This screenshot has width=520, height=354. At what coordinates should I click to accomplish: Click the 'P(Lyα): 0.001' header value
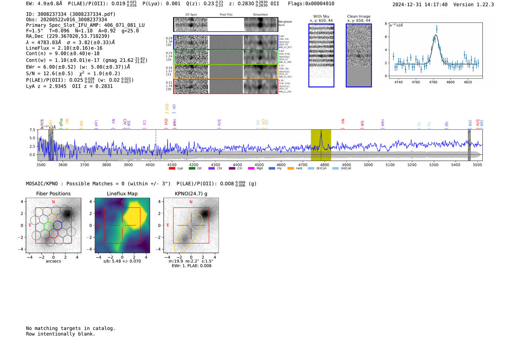pos(162,4)
